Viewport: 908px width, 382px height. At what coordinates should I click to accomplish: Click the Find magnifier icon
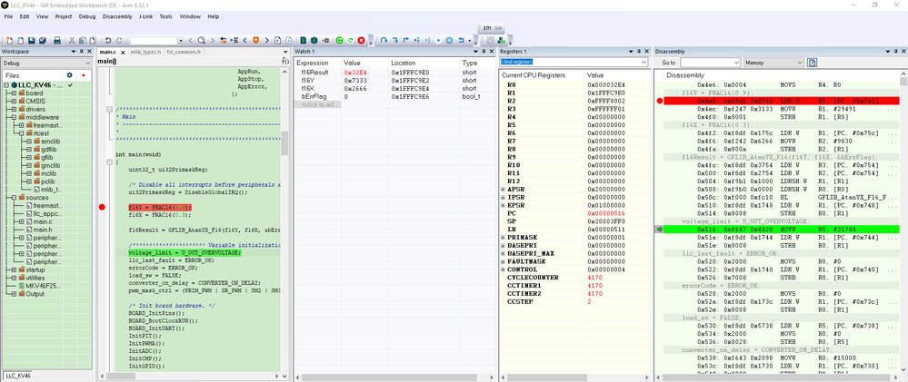(x=202, y=41)
